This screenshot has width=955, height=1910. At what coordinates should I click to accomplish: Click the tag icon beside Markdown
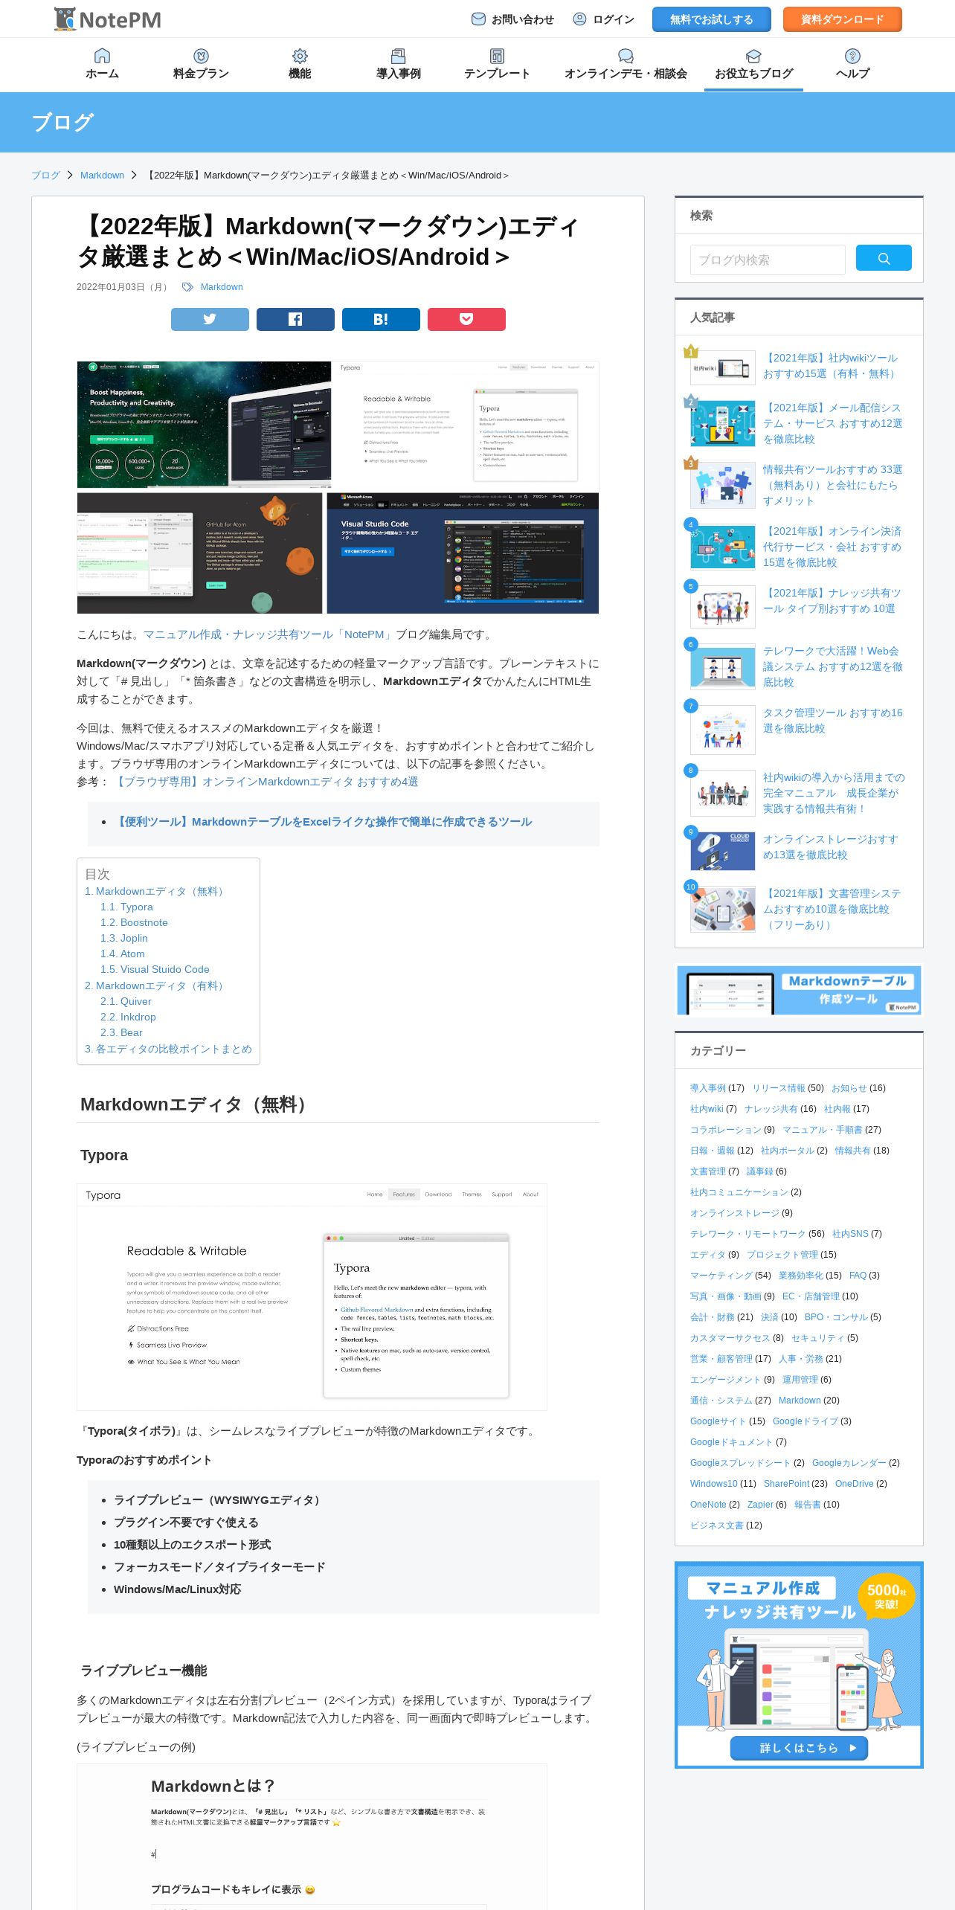click(187, 287)
